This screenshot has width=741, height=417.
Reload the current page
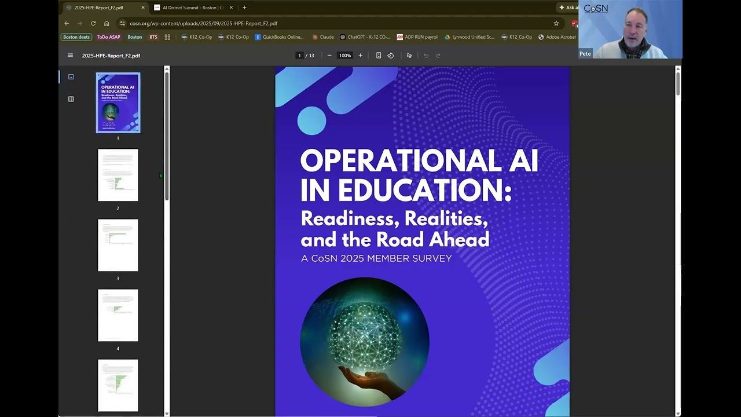93,23
